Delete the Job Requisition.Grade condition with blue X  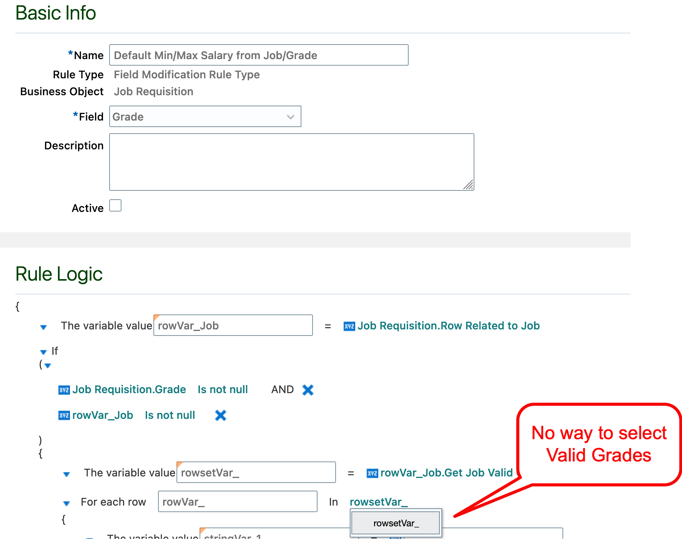pos(308,389)
